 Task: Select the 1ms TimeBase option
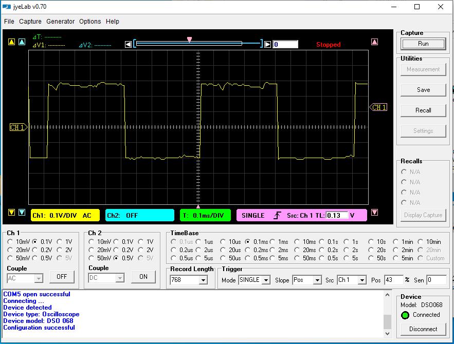tap(273, 242)
